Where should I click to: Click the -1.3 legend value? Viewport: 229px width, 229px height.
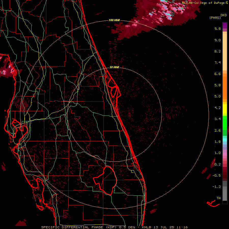coord(217,187)
